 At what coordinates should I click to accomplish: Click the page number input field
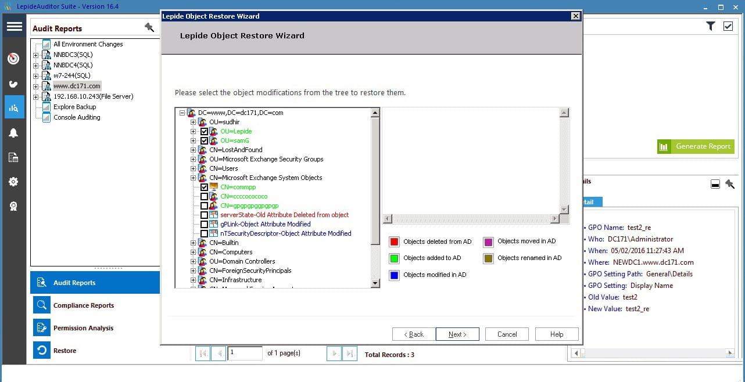pos(245,353)
